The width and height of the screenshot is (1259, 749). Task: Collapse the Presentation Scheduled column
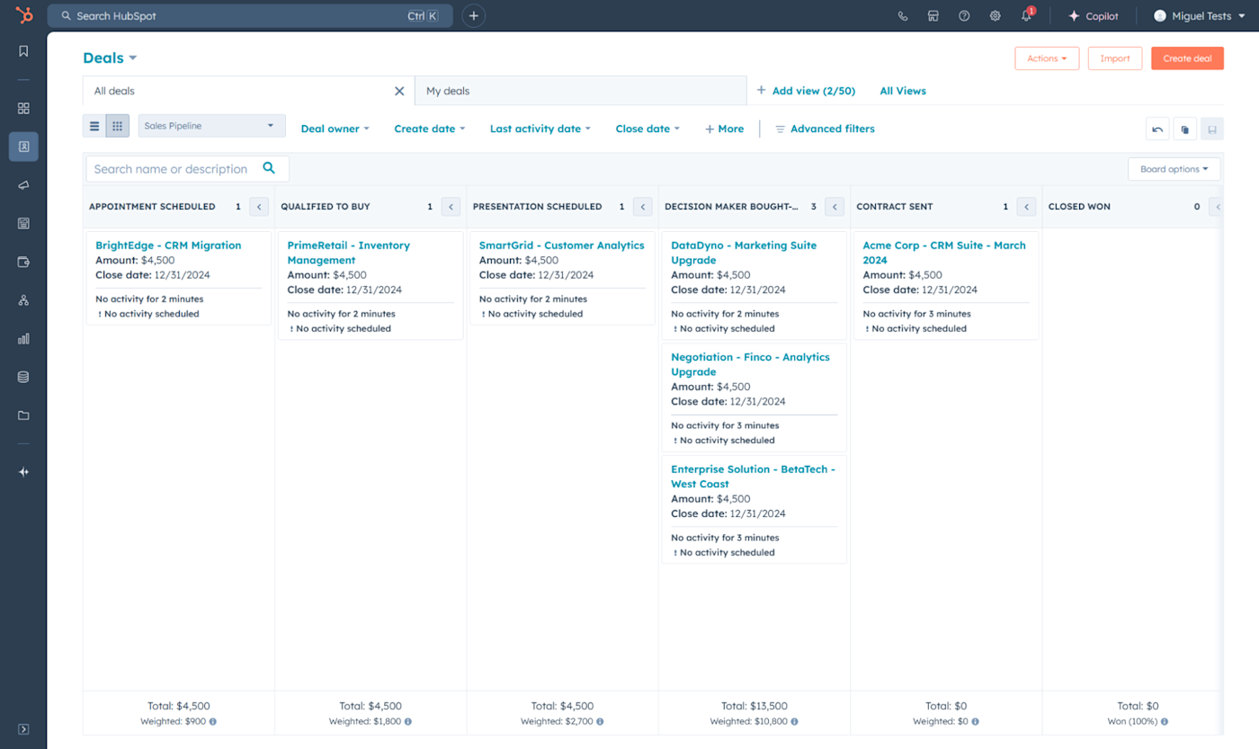click(643, 207)
